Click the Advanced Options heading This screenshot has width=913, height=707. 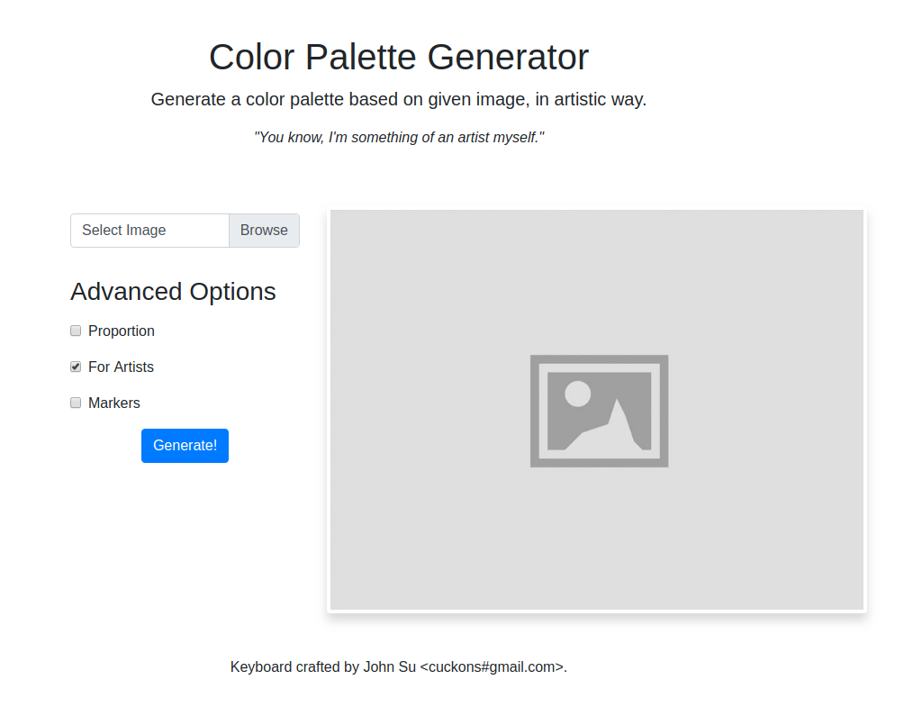coord(173,292)
